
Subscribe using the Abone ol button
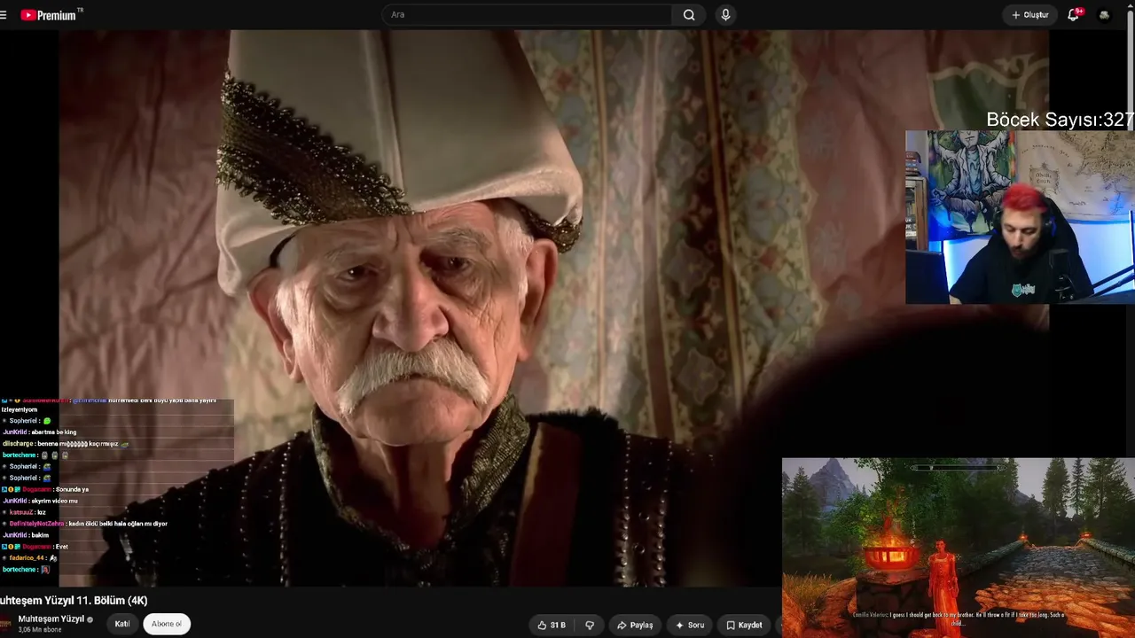point(167,624)
